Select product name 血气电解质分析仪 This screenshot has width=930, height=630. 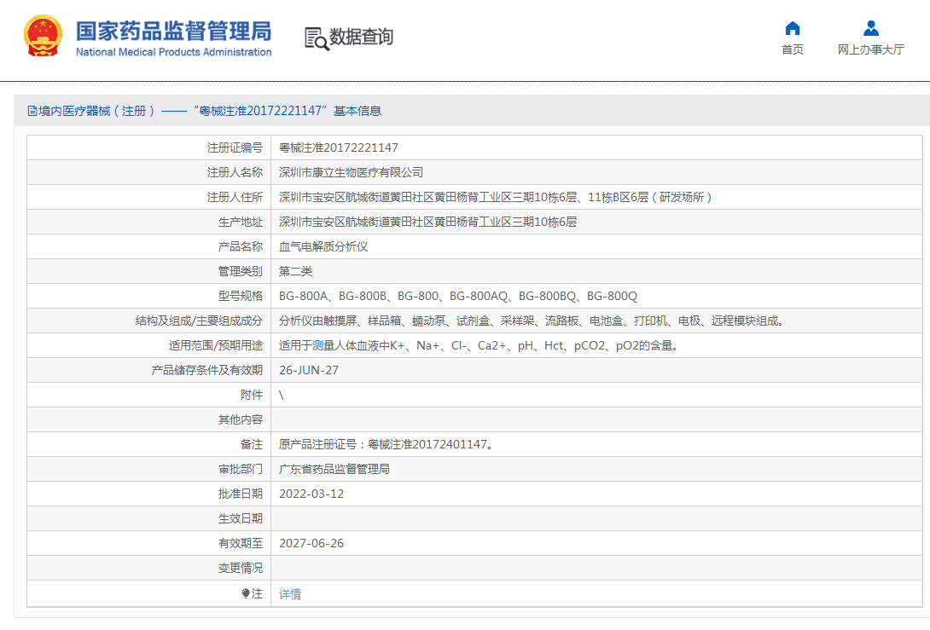pos(323,246)
